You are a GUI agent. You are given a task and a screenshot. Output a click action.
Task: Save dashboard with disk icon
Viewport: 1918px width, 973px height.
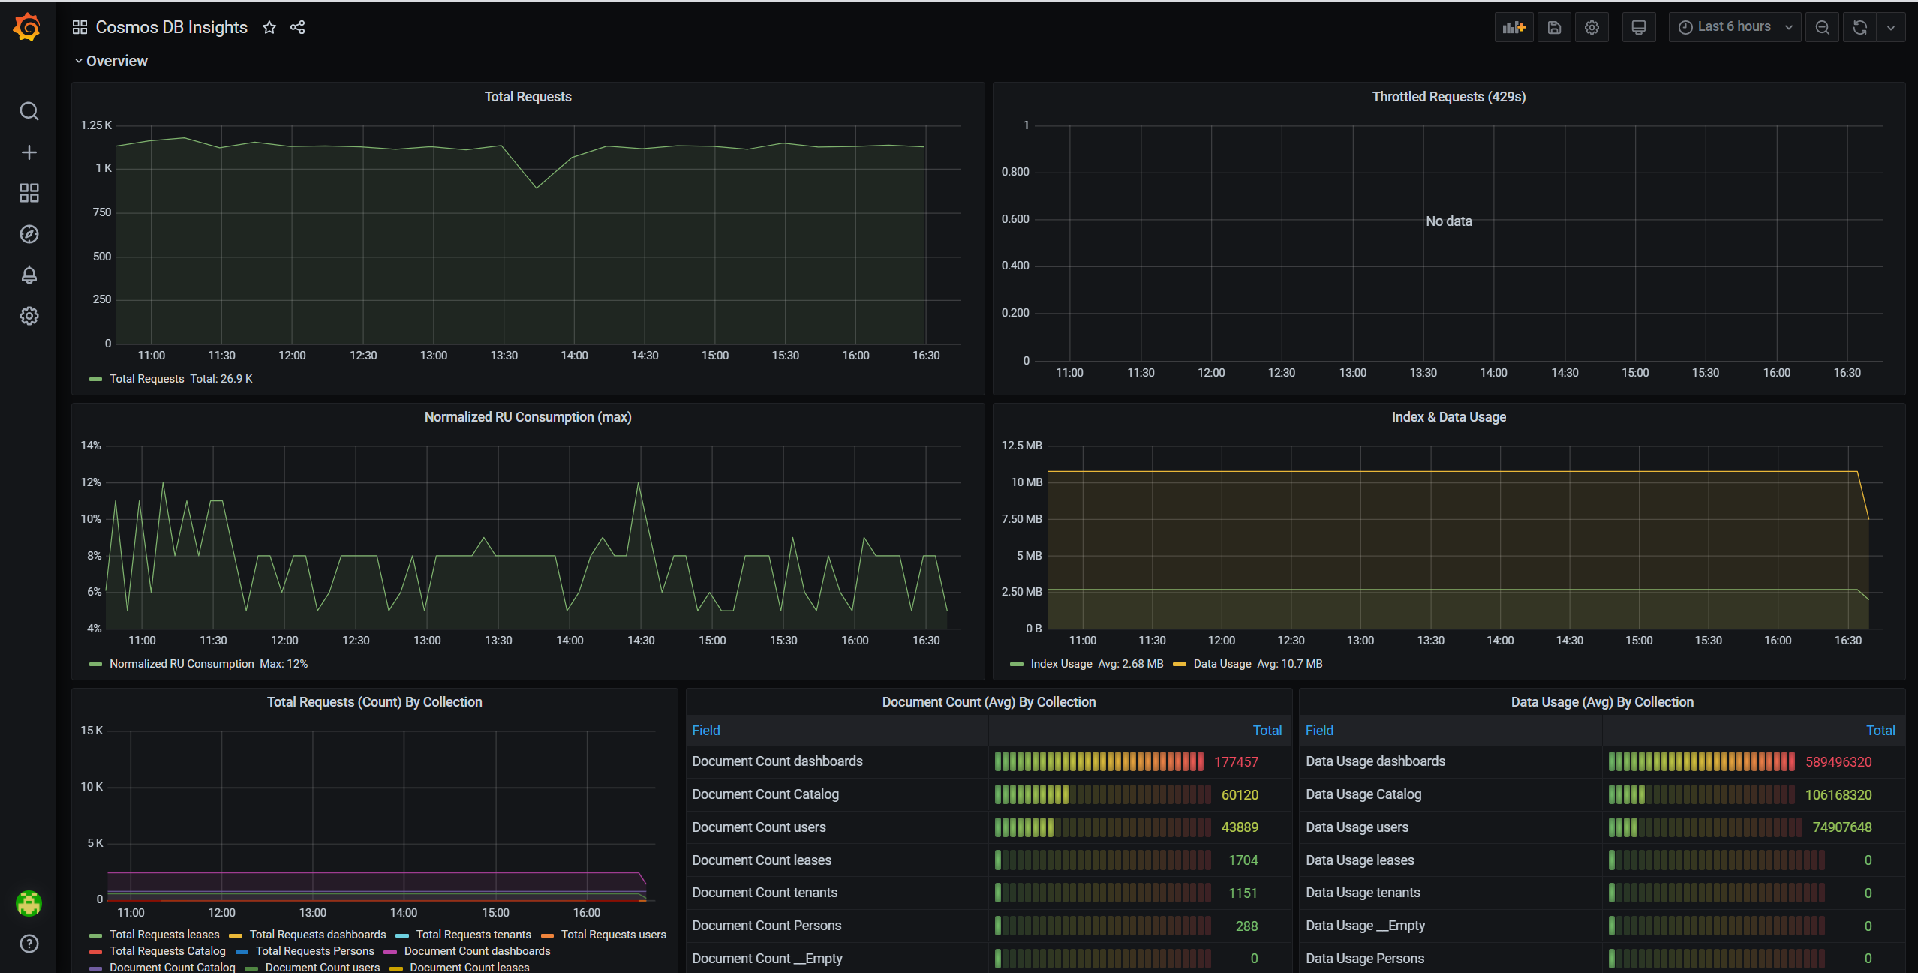(1554, 27)
